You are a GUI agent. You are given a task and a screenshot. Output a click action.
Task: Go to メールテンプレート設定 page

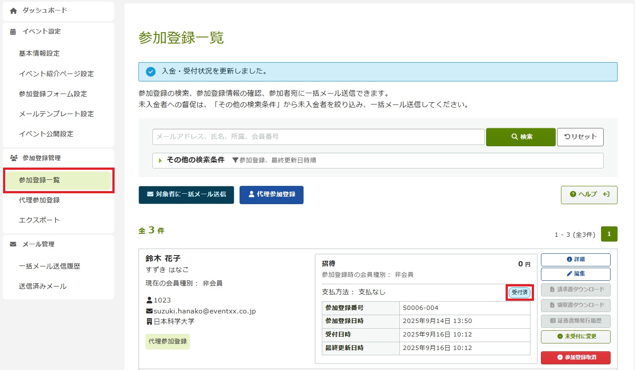[x=56, y=114]
